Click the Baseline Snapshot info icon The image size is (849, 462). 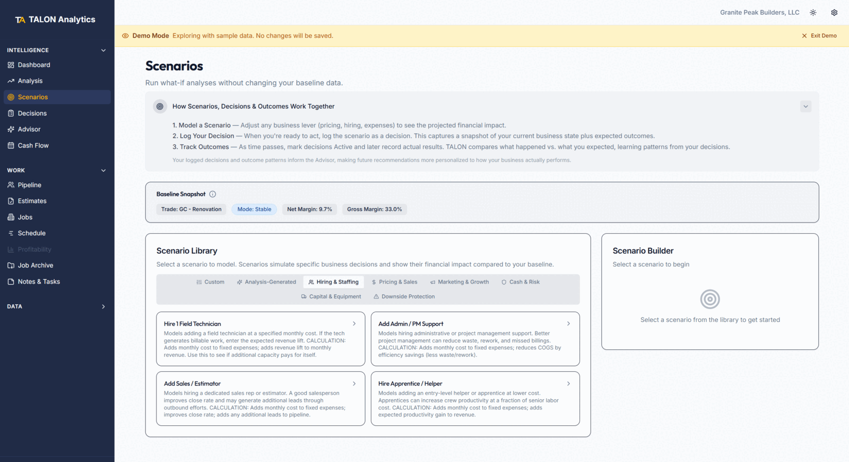[213, 194]
